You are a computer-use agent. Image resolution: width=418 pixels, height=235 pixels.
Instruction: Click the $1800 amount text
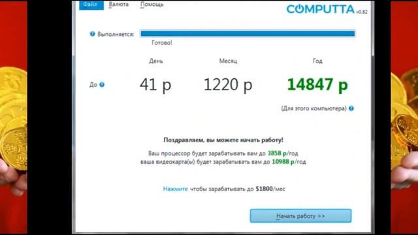tap(264, 189)
